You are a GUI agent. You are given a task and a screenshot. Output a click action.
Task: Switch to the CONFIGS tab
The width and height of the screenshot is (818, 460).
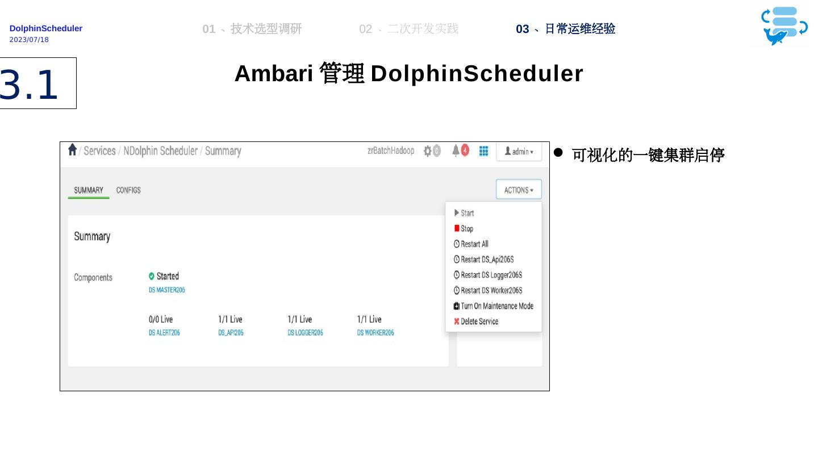(128, 190)
